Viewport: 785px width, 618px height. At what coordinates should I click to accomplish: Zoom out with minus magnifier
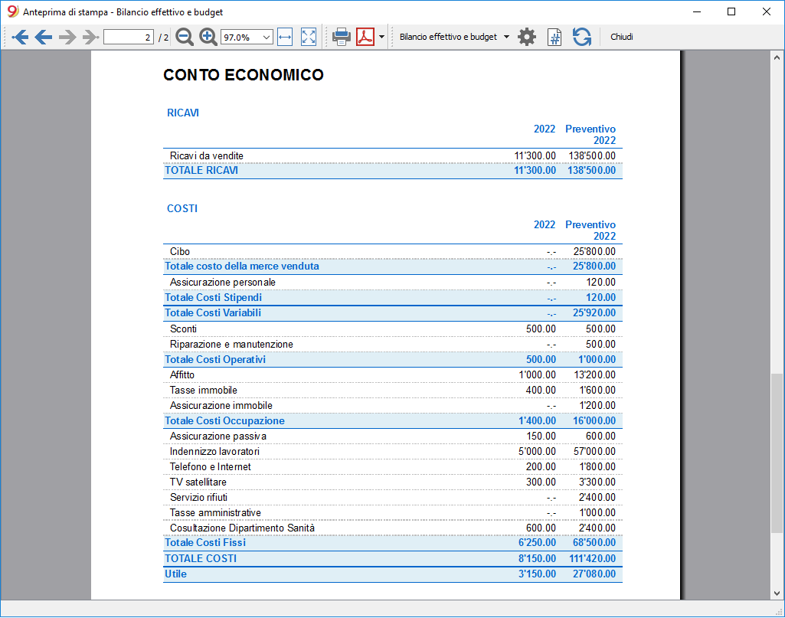[185, 37]
